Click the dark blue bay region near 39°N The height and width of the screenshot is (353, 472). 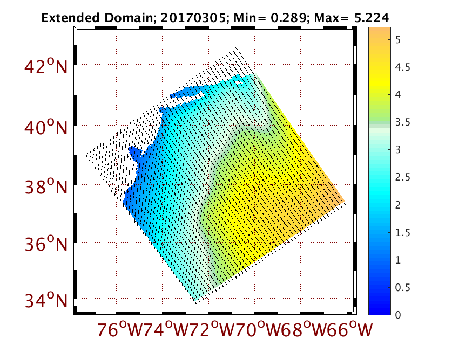(136, 153)
